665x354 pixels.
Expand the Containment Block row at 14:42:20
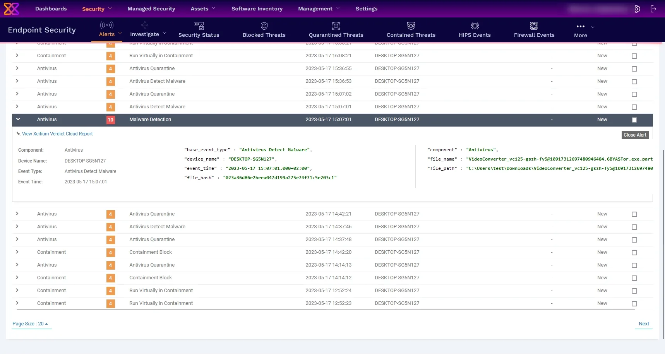[17, 252]
